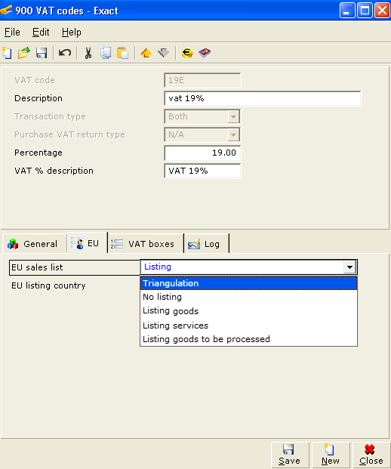
Task: Click the grey down arrow icon
Action: (164, 53)
